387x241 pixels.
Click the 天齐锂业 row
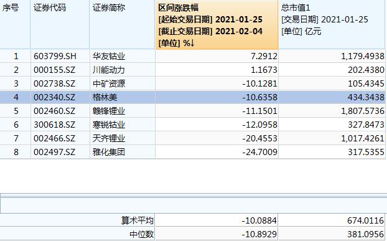(192, 138)
